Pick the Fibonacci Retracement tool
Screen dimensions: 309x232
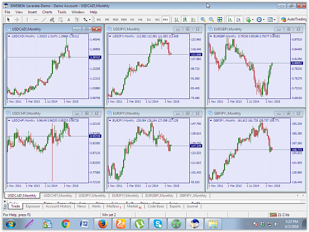(x=60, y=19)
